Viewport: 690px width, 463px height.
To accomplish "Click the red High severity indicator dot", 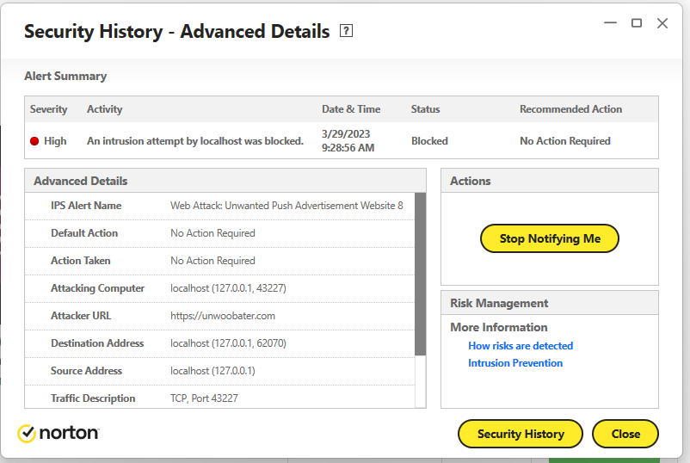I will [34, 141].
